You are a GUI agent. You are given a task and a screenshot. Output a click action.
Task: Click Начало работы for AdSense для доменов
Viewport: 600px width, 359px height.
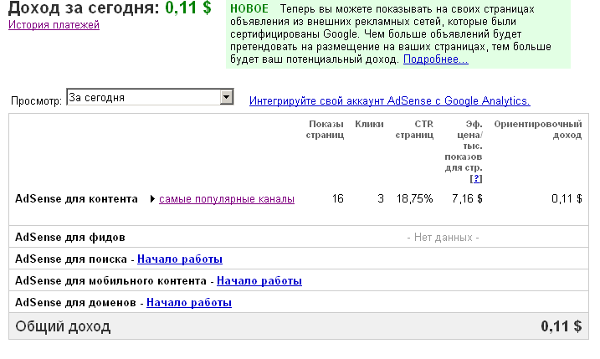click(x=189, y=303)
